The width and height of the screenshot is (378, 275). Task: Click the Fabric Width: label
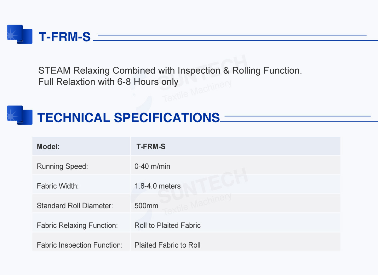(58, 186)
